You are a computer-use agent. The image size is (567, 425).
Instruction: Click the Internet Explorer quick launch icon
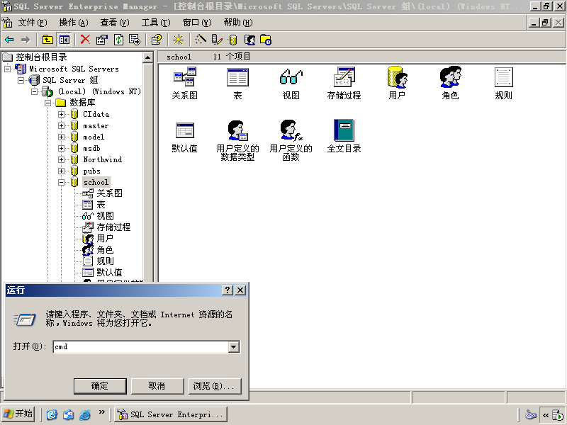85,414
